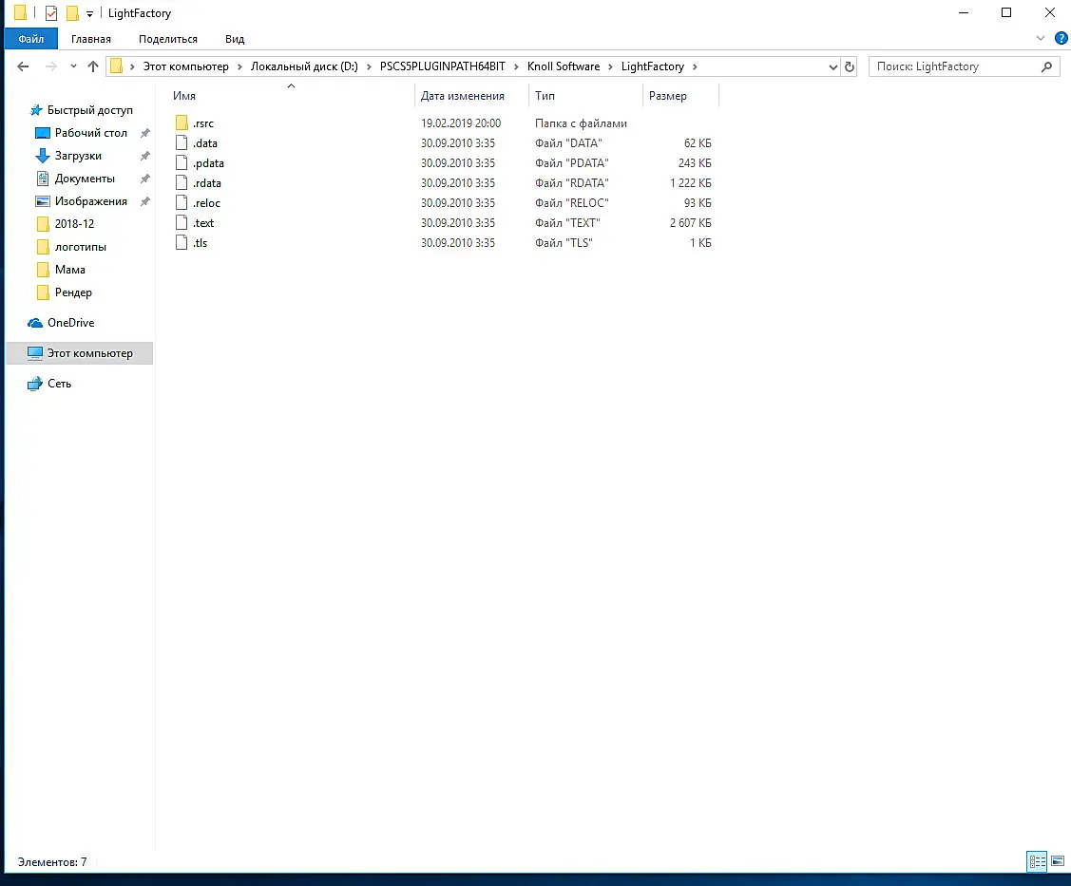Switch to details view layout icon
1071x886 pixels.
[1037, 860]
